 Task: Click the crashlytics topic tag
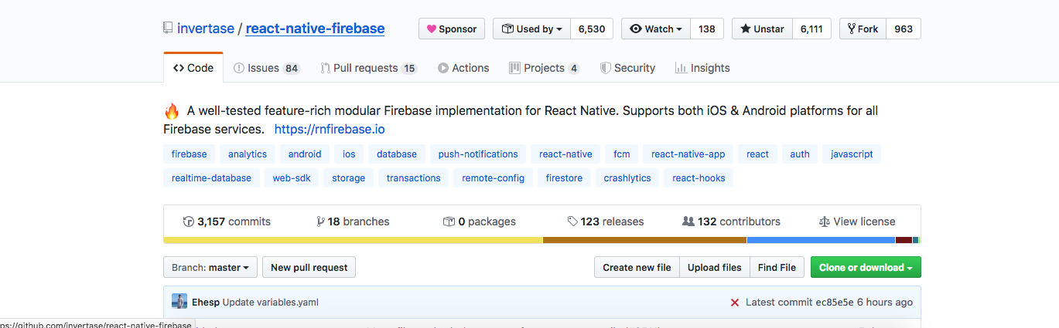(627, 178)
